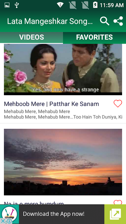Open the ad external link green icon
Image resolution: width=126 pixels, height=224 pixels.
tap(115, 214)
